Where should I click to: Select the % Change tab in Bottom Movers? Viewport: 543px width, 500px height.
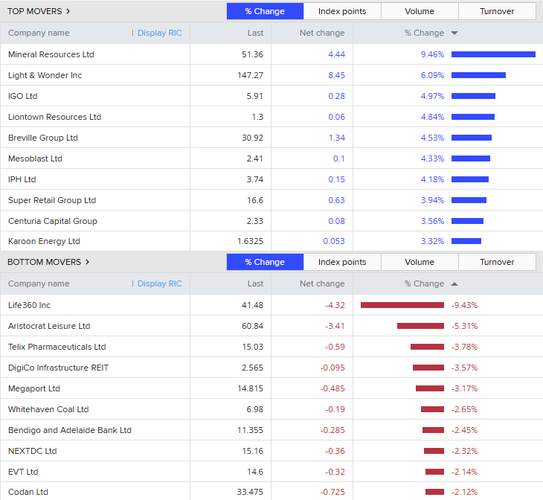[x=265, y=262]
